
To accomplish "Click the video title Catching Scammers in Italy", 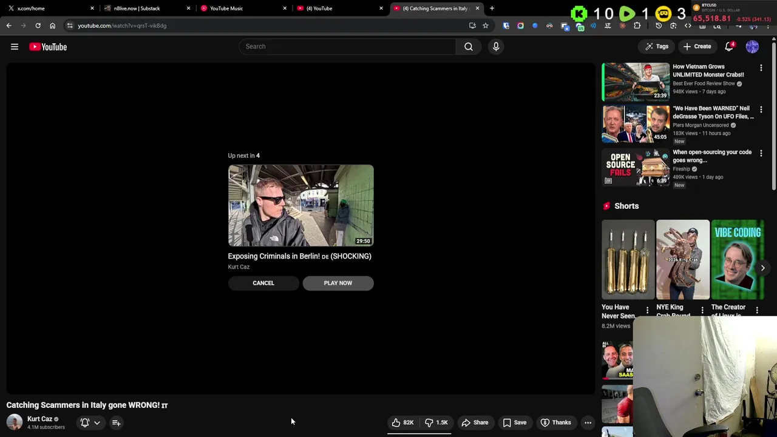I will [87, 405].
